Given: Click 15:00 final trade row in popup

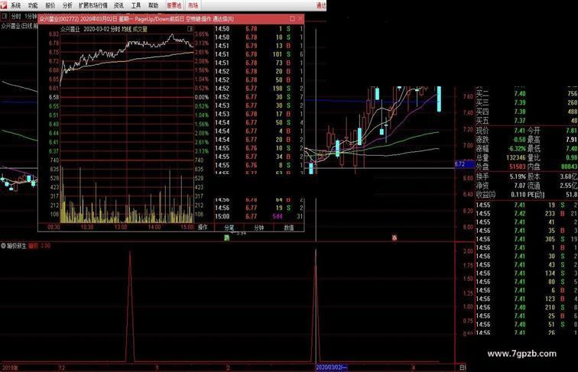Looking at the screenshot, I should pyautogui.click(x=258, y=217).
